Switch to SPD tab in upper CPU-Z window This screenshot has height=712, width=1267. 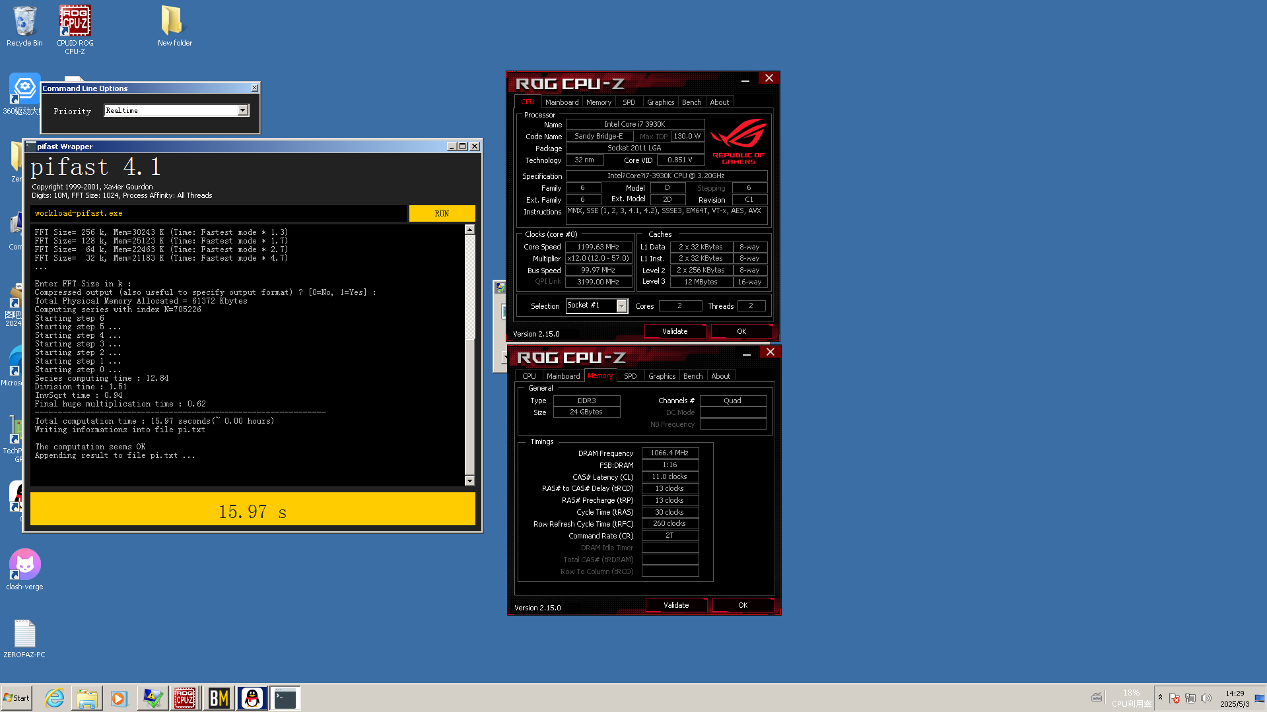(x=629, y=102)
